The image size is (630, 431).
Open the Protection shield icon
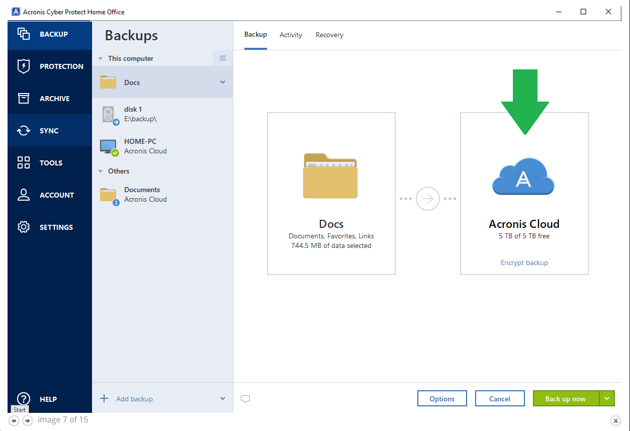click(x=24, y=66)
